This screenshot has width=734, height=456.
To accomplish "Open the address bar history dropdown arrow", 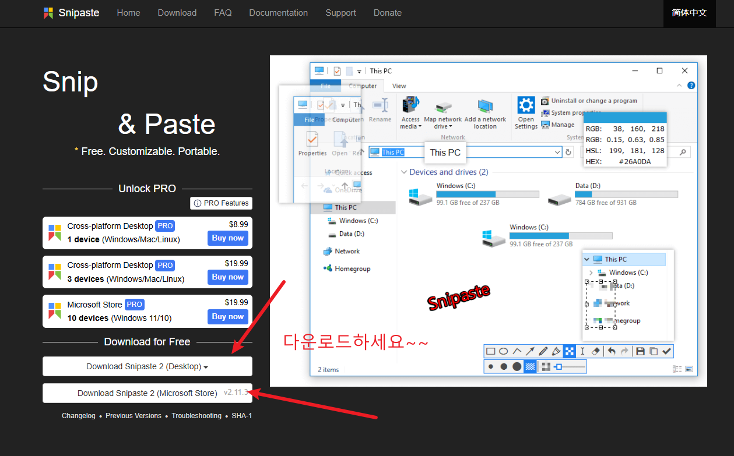I will 557,152.
